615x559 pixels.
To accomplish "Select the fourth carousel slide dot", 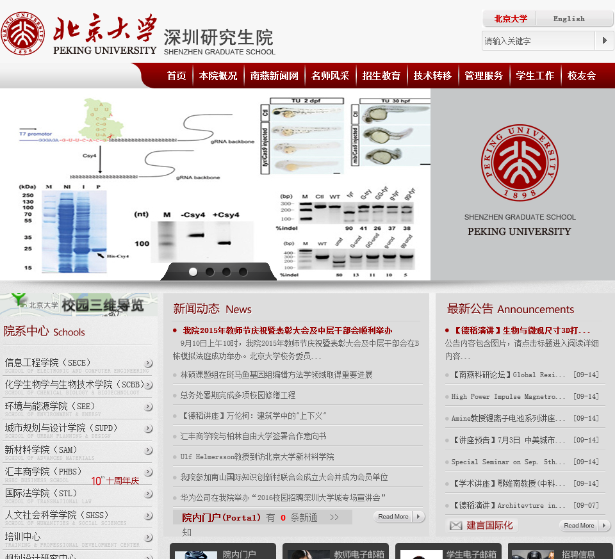I will 243,271.
